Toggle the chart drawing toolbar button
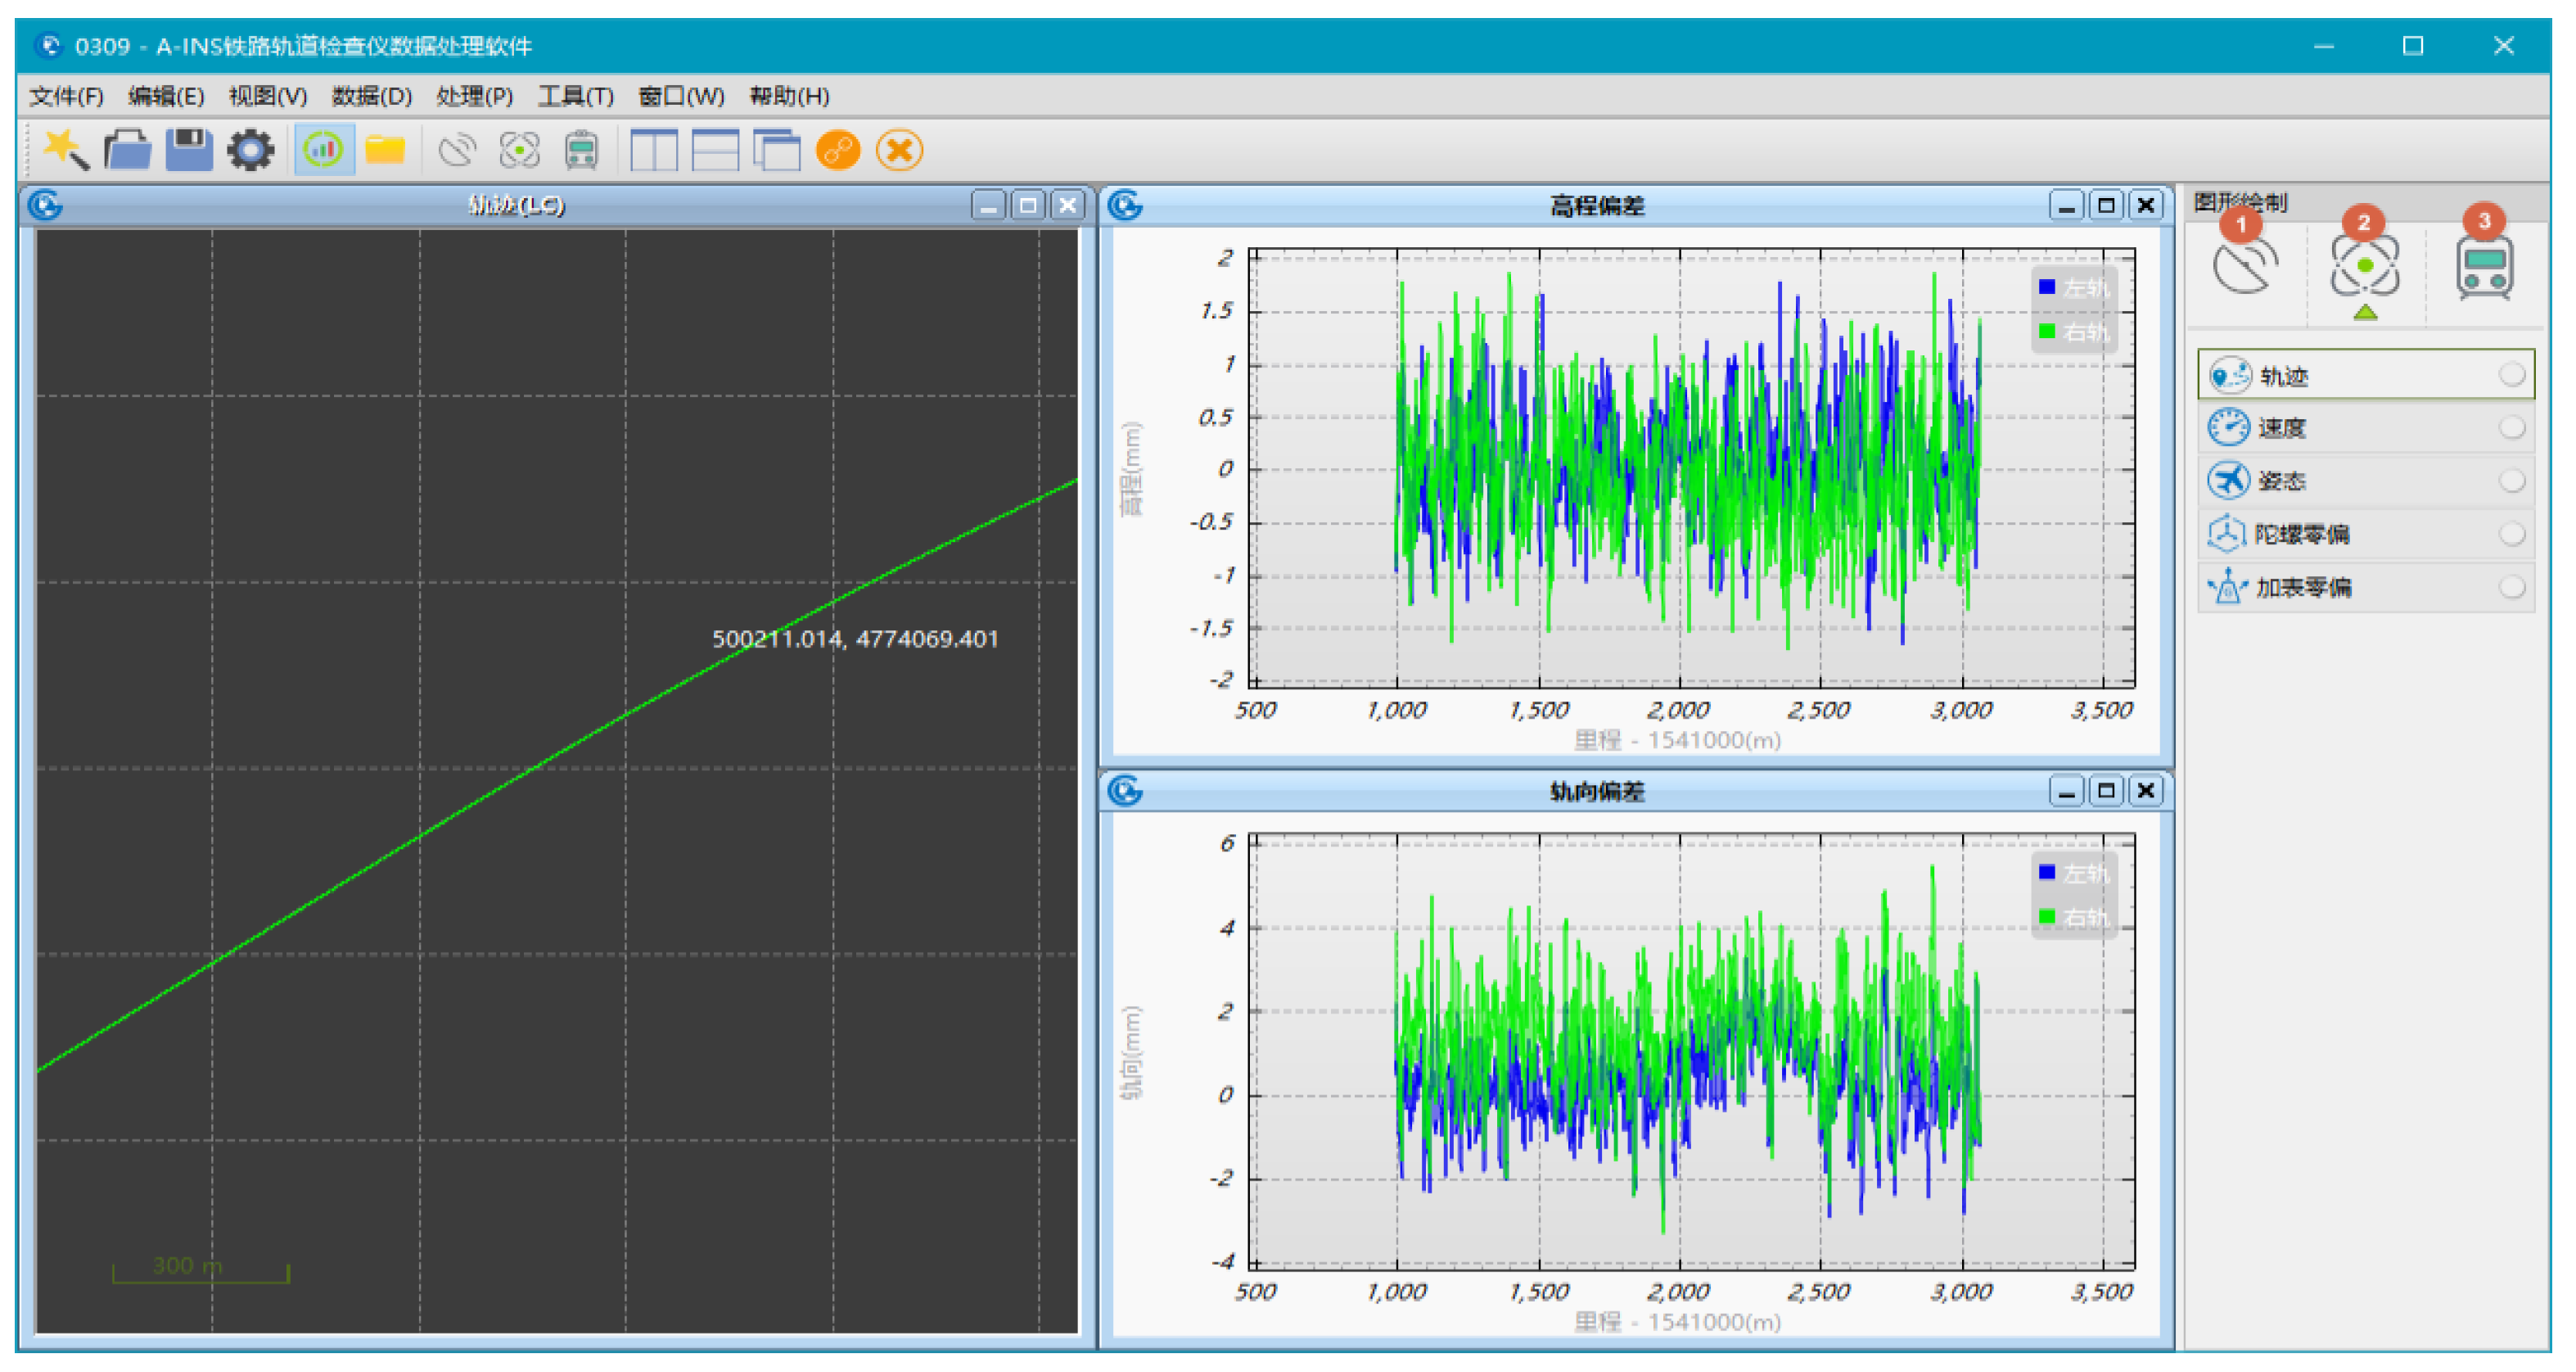This screenshot has height=1372, width=2576. tap(323, 150)
